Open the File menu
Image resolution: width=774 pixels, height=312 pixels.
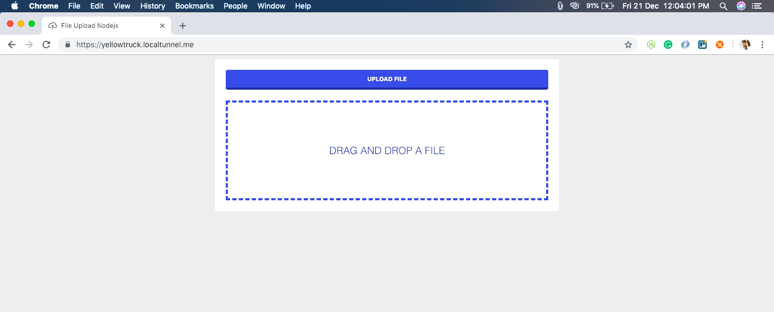coord(74,6)
